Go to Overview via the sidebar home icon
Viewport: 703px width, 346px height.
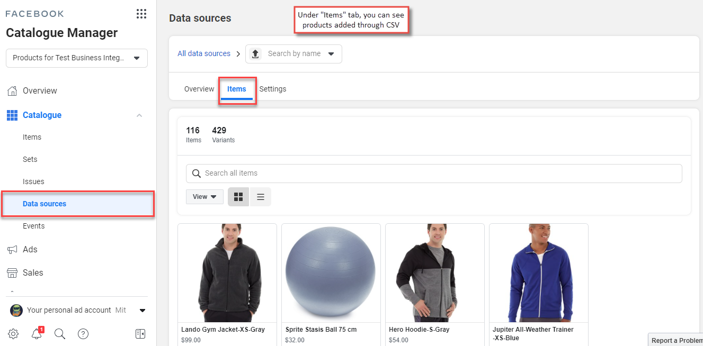coord(13,90)
